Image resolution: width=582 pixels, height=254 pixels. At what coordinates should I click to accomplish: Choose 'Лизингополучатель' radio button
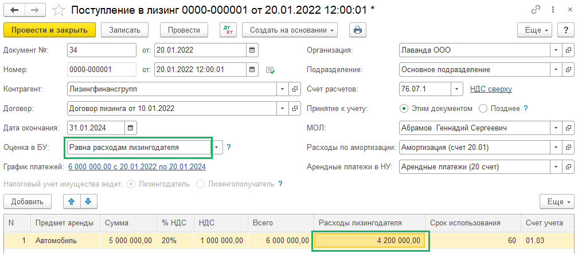pyautogui.click(x=200, y=184)
